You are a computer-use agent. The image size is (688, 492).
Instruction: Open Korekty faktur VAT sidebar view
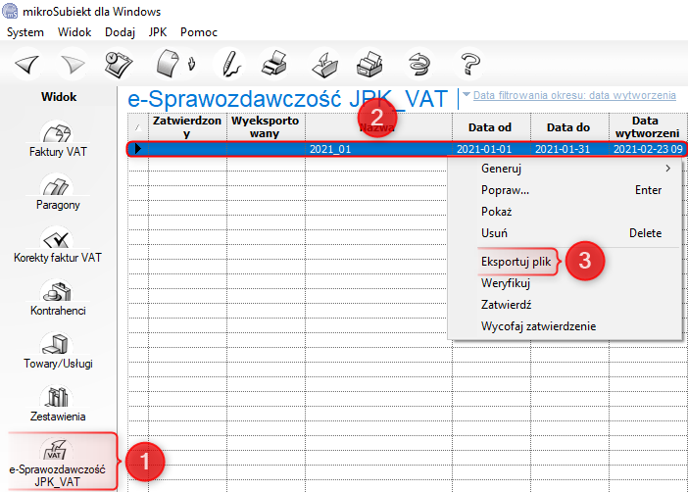coord(58,245)
